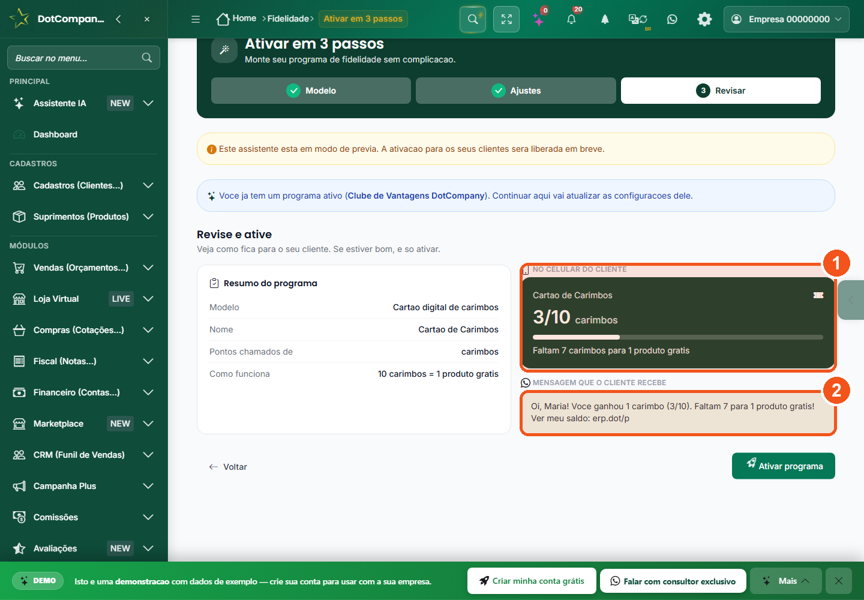
Task: Click the solid bell alerts icon
Action: point(605,19)
